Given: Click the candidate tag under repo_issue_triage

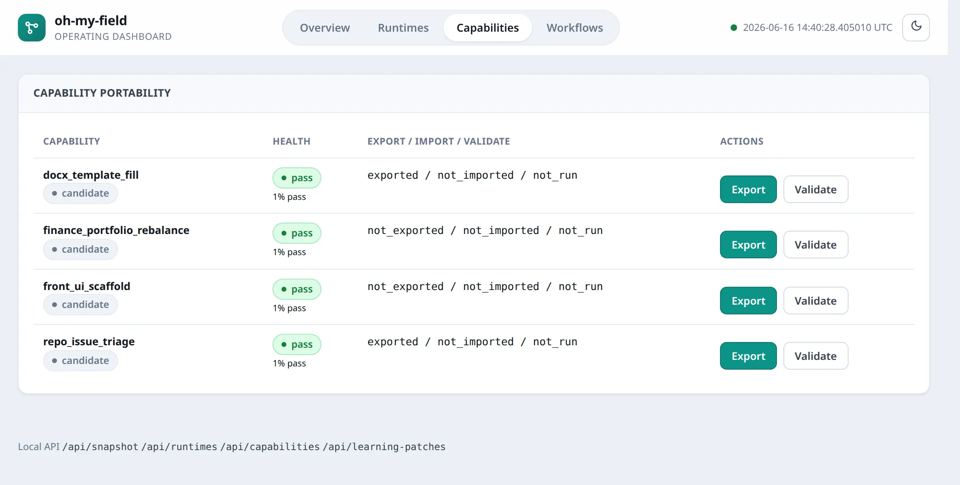Looking at the screenshot, I should (x=81, y=361).
